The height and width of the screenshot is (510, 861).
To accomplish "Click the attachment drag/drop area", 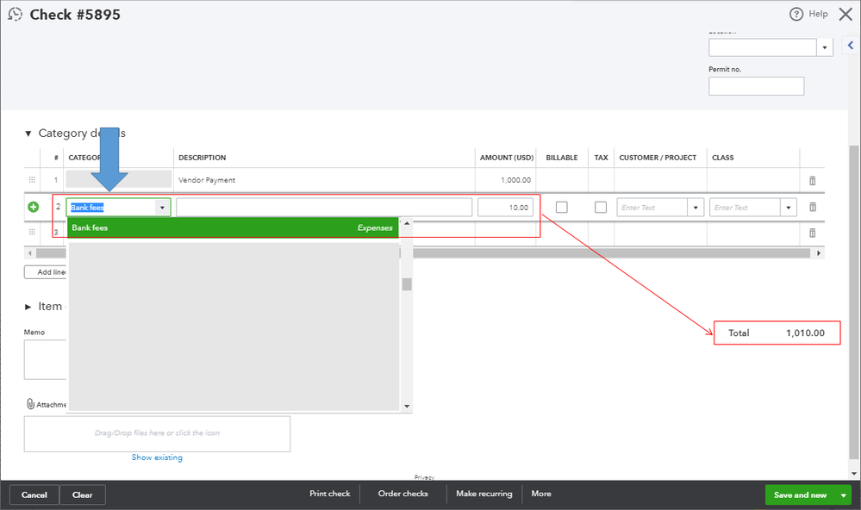I will [x=157, y=433].
